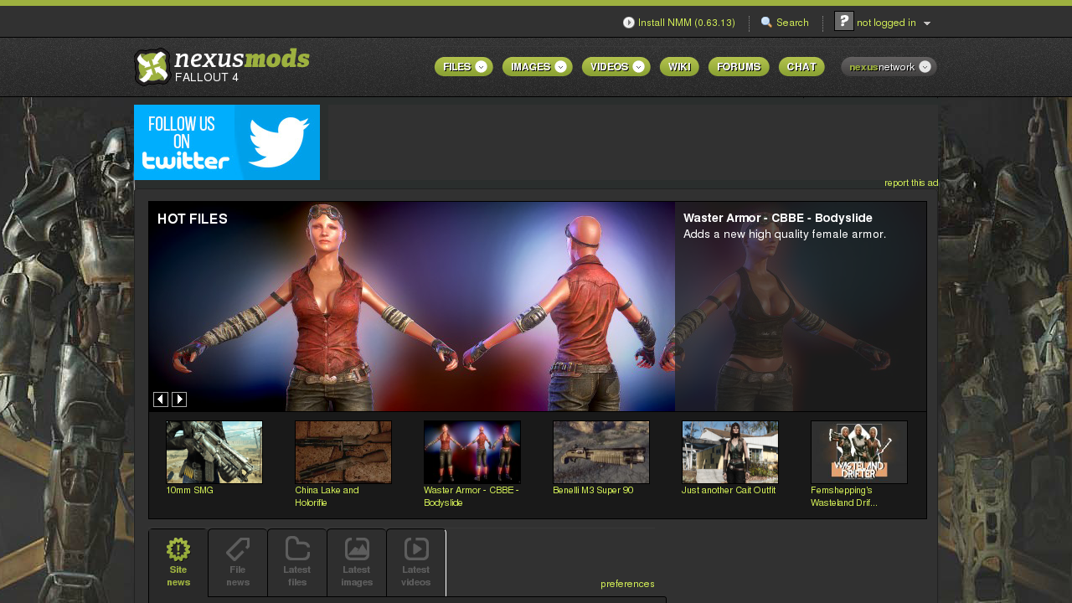Open the Benelli M3 Super 90 text link
The image size is (1072, 603).
point(593,490)
